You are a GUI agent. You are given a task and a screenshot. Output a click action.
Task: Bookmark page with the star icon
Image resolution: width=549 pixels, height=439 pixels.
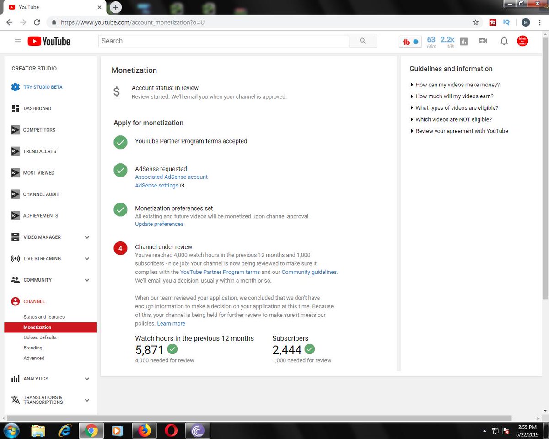tap(475, 22)
